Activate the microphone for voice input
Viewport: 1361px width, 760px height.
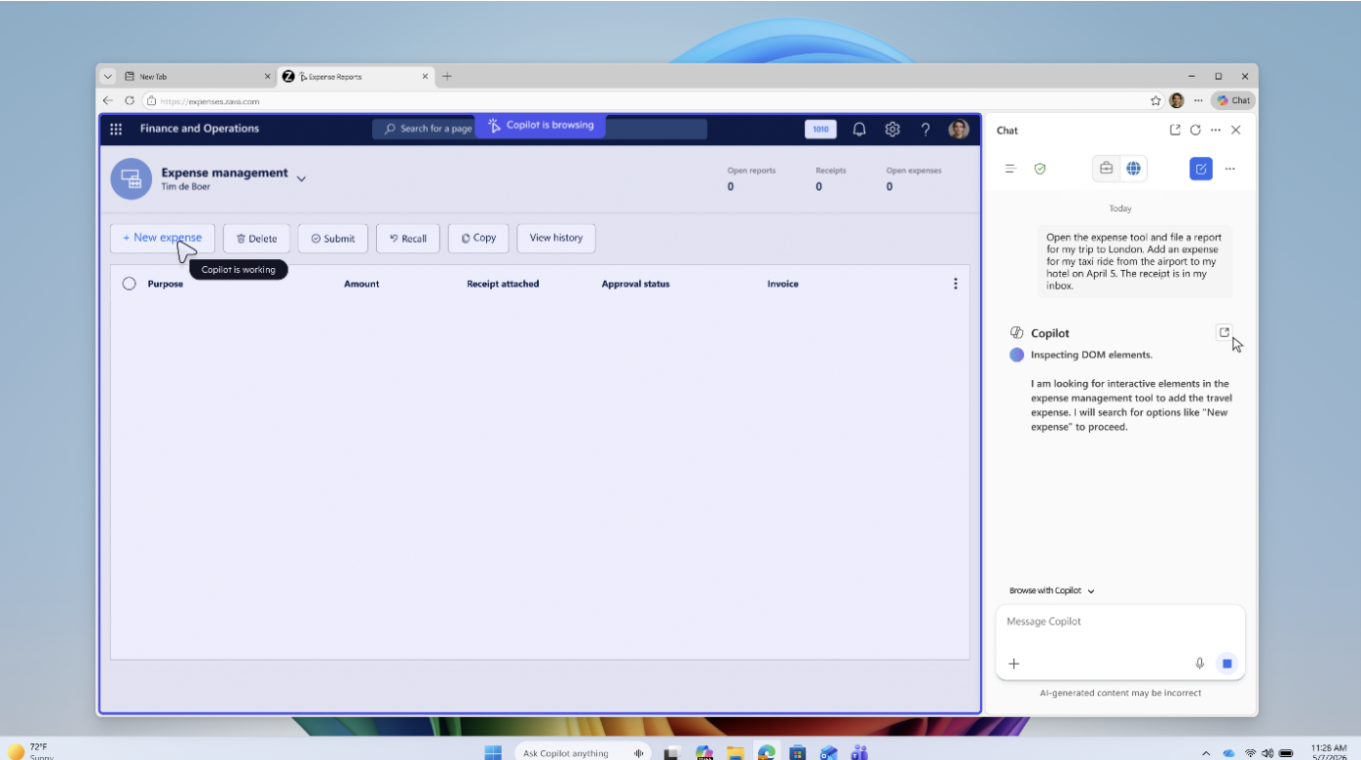(x=1200, y=664)
